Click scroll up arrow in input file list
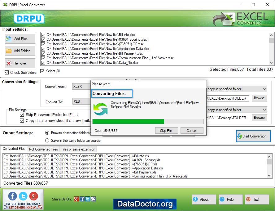Image resolution: width=275 pixels, height=211 pixels. point(271,35)
